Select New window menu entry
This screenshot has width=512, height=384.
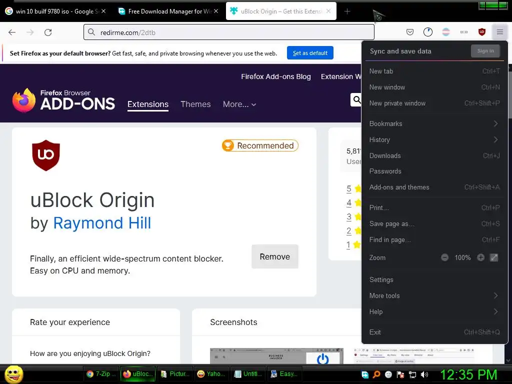434,87
